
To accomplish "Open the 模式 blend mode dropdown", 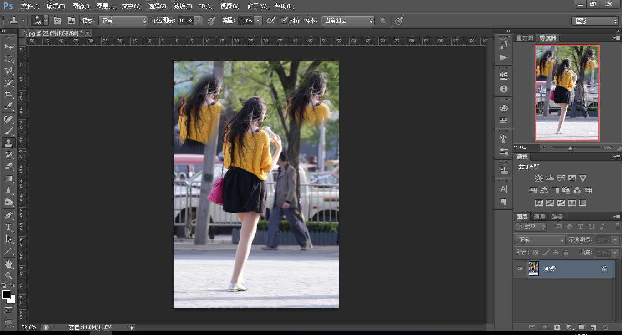I will tap(123, 21).
